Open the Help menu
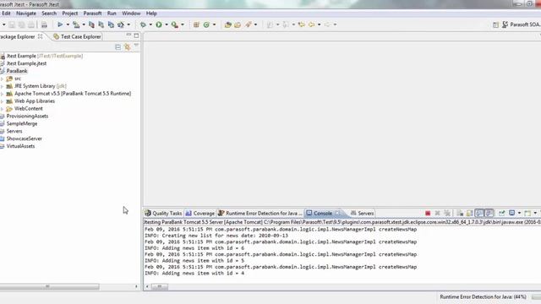 point(151,14)
